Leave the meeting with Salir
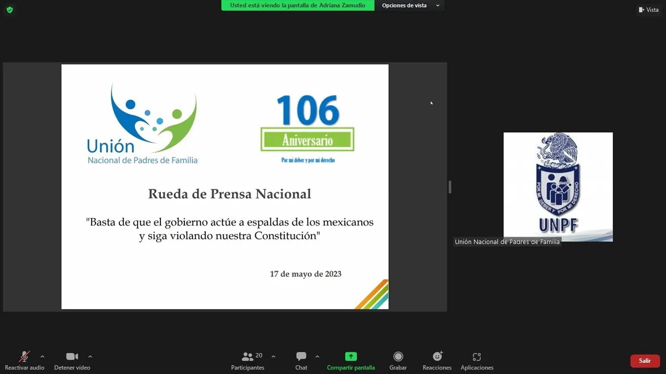The height and width of the screenshot is (374, 666). pyautogui.click(x=645, y=361)
